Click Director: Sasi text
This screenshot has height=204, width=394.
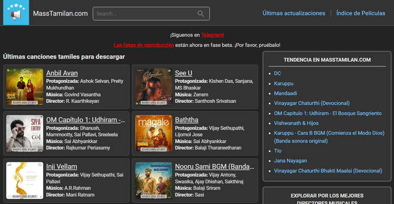point(190,195)
